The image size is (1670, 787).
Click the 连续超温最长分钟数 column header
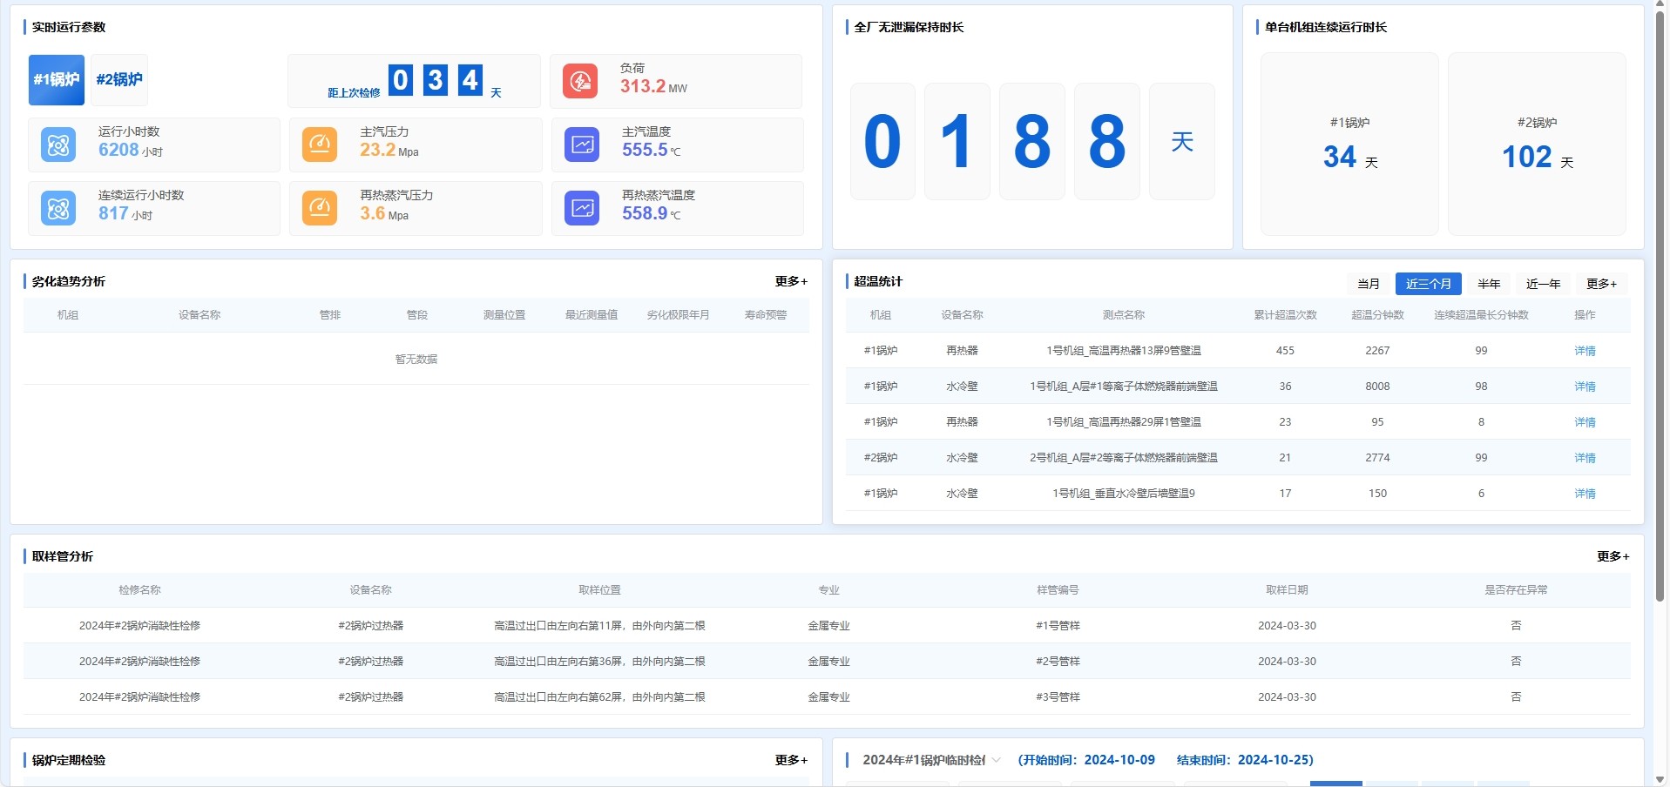coord(1481,315)
